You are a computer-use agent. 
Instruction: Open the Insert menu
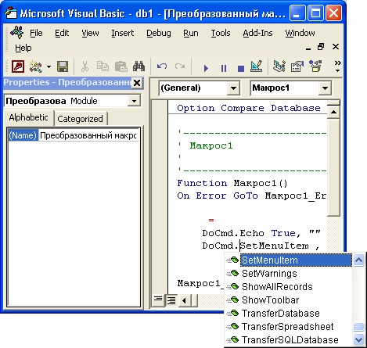(x=123, y=33)
